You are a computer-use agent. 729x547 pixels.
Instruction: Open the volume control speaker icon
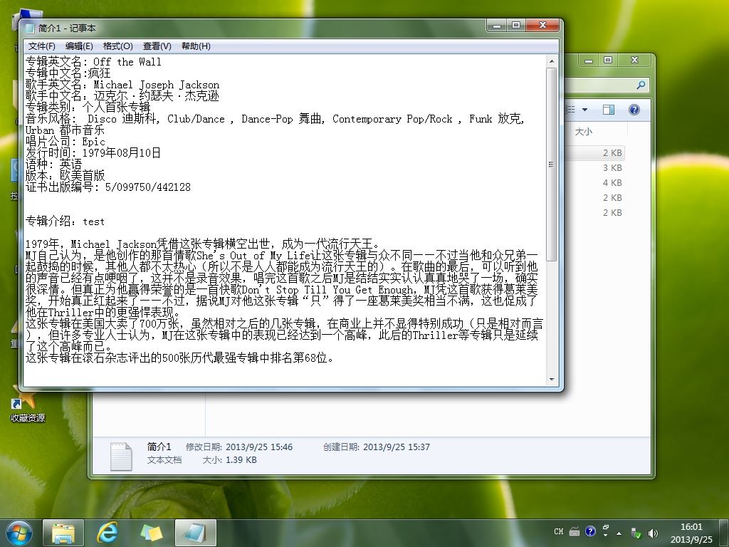[x=653, y=533]
